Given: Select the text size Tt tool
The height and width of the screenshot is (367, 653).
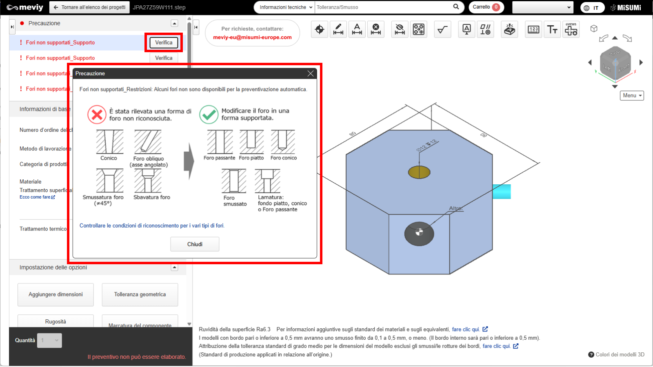Looking at the screenshot, I should pos(552,29).
